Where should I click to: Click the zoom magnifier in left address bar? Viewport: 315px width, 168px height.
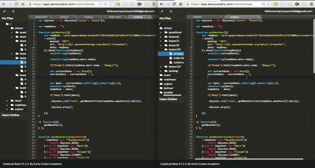[x=106, y=4]
